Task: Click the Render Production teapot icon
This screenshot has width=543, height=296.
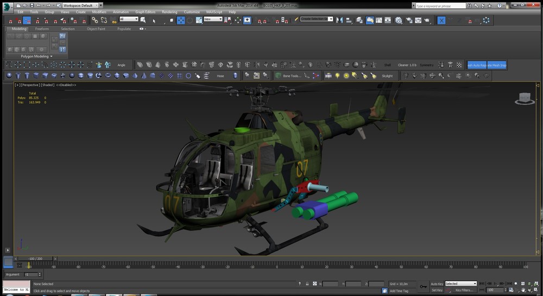Action: (x=427, y=21)
